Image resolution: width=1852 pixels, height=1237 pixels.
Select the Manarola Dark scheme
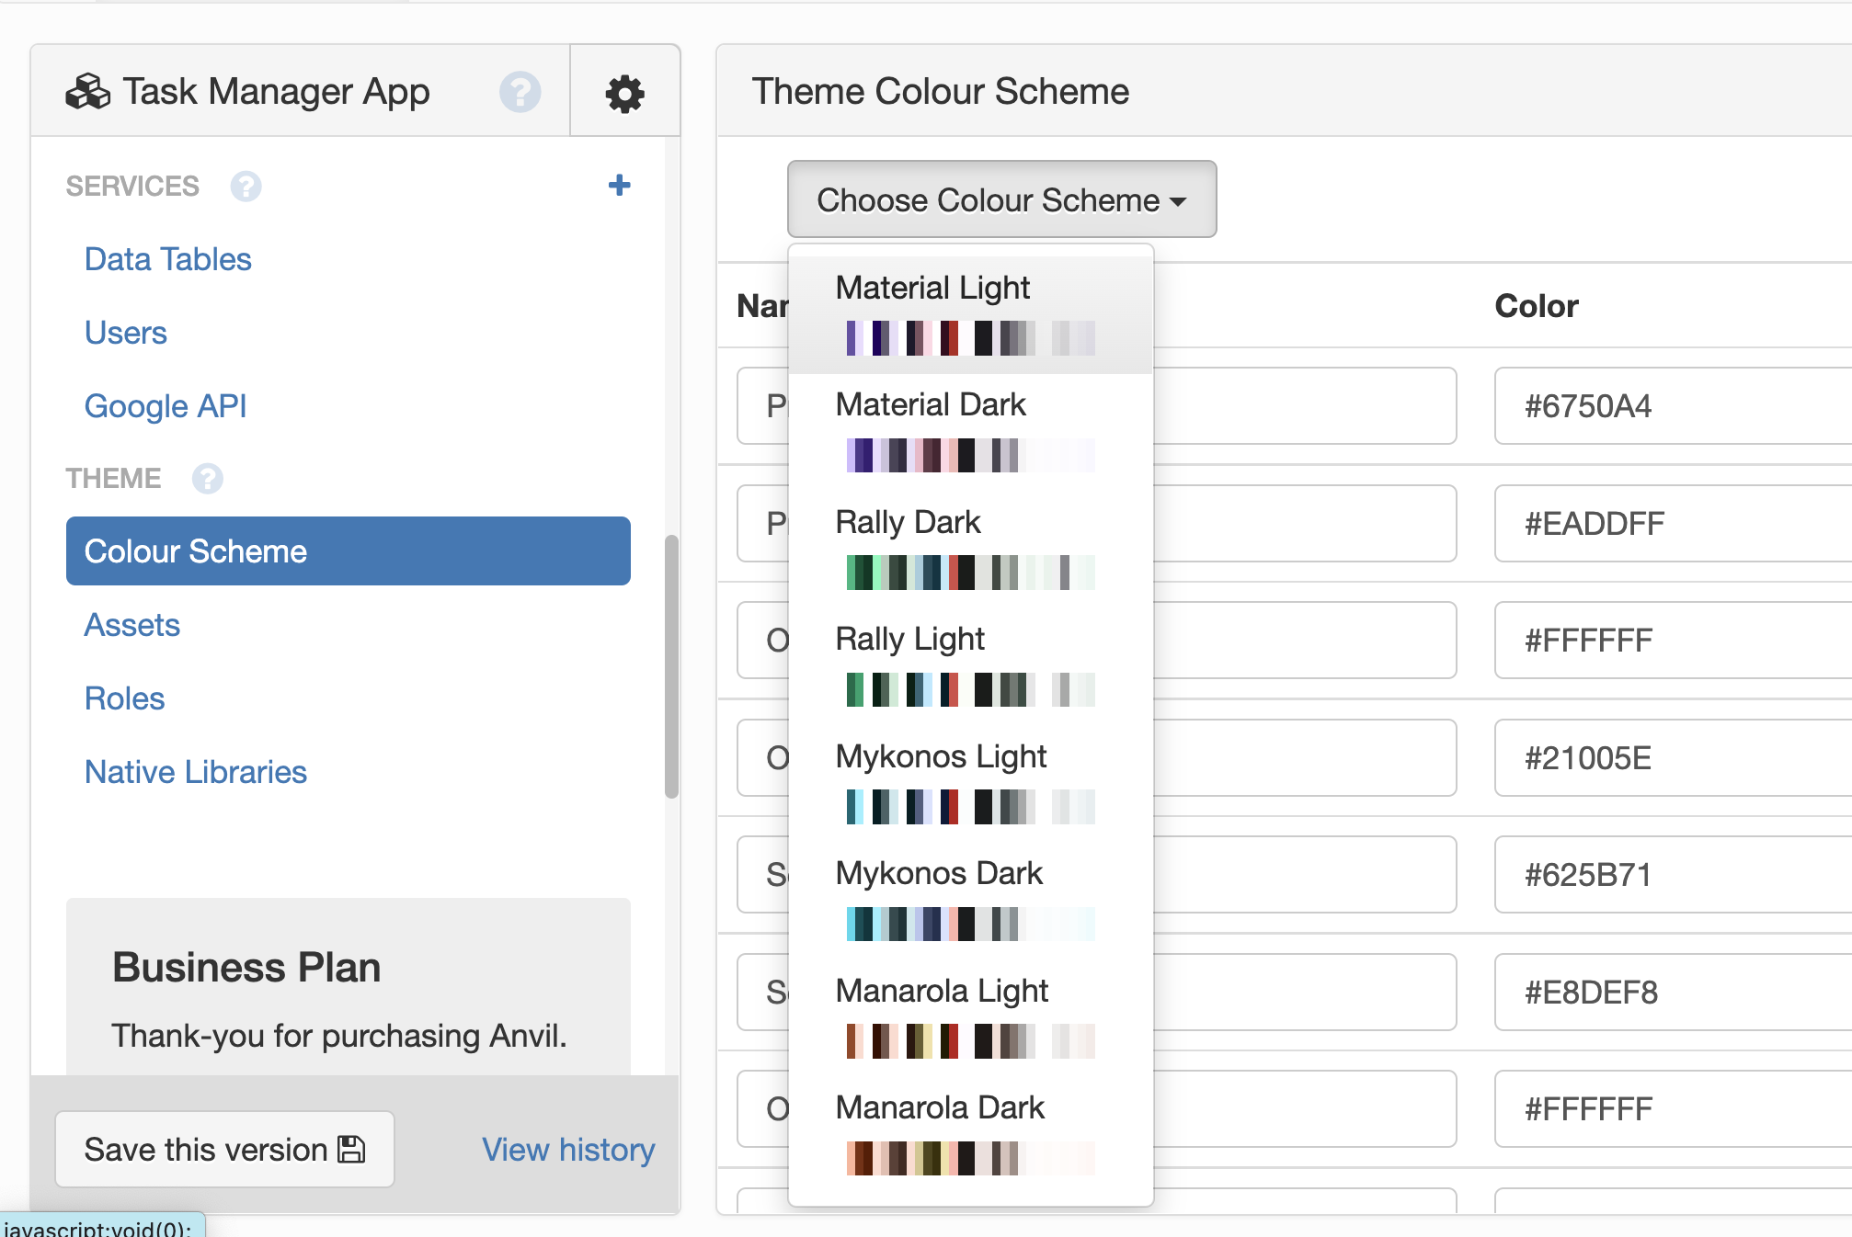click(x=971, y=1134)
